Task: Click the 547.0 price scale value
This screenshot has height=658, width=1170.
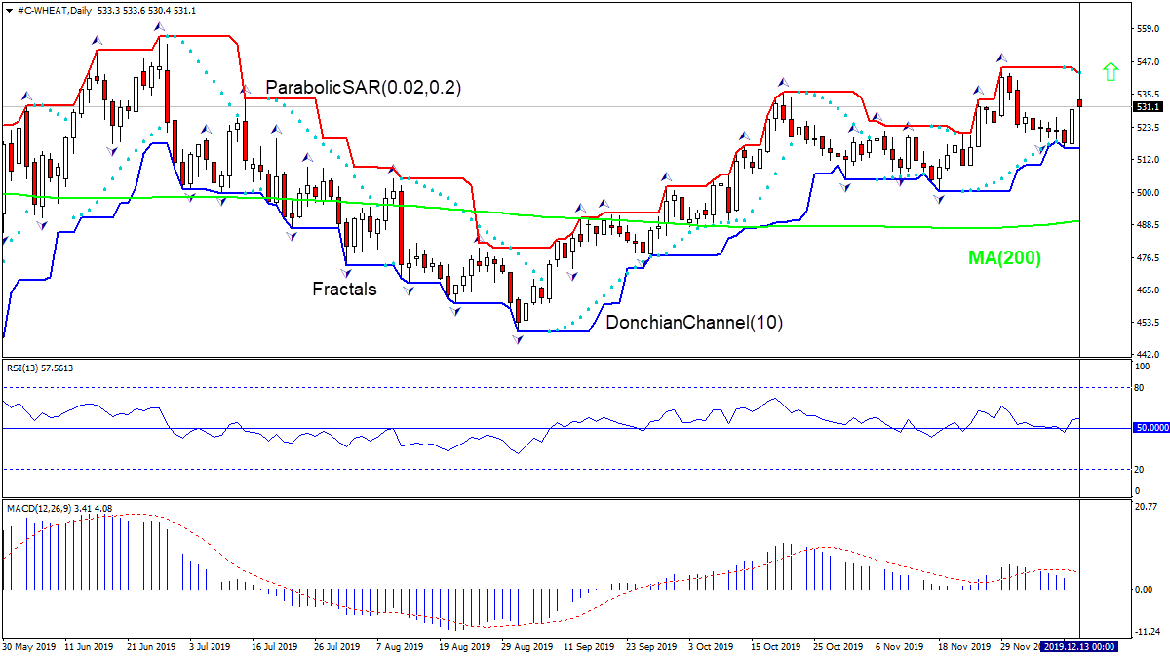Action: pyautogui.click(x=1149, y=61)
